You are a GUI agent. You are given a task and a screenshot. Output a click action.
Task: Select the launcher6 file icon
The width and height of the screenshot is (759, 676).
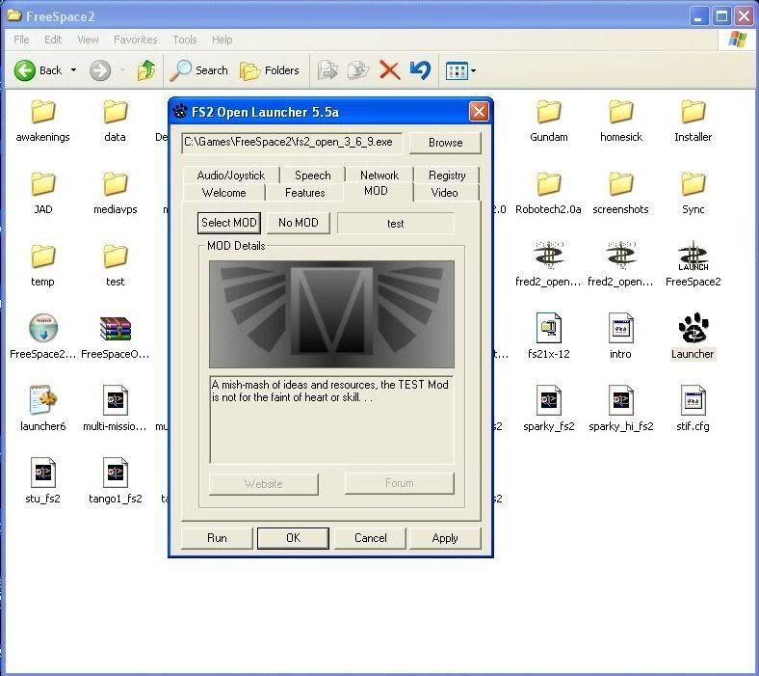coord(42,400)
